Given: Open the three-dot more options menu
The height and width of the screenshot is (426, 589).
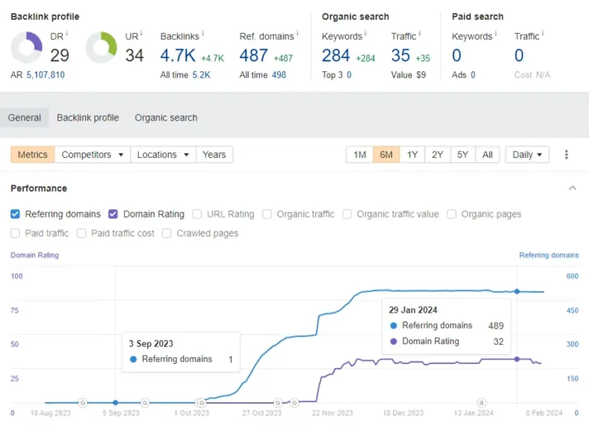Looking at the screenshot, I should [x=566, y=155].
